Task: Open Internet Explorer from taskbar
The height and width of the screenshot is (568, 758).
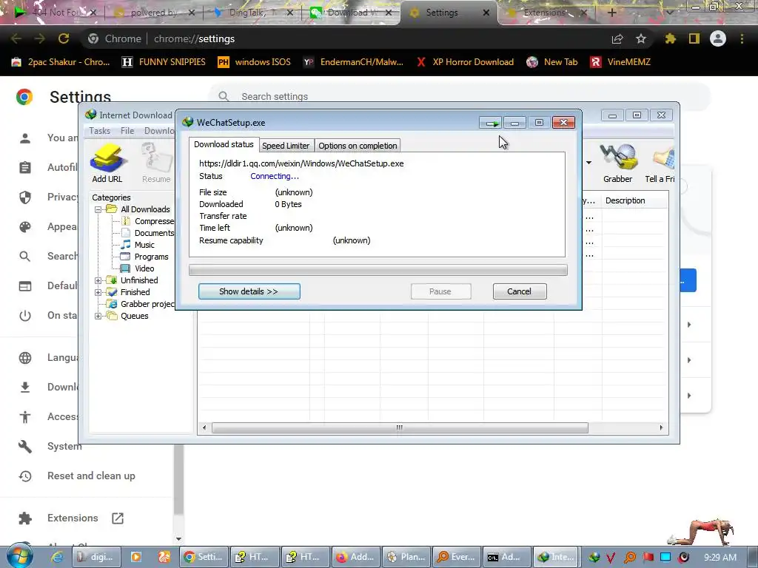Action: (57, 558)
